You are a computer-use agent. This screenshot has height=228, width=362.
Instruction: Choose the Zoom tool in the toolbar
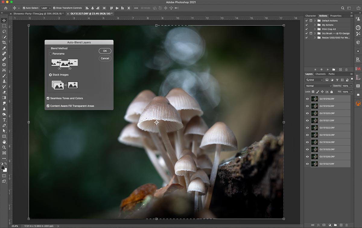4,147
